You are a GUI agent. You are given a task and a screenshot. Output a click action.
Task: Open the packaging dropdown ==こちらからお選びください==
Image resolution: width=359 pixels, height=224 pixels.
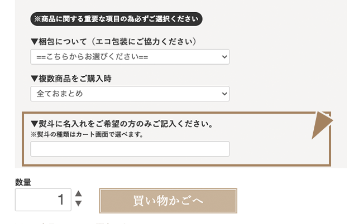[x=130, y=57]
